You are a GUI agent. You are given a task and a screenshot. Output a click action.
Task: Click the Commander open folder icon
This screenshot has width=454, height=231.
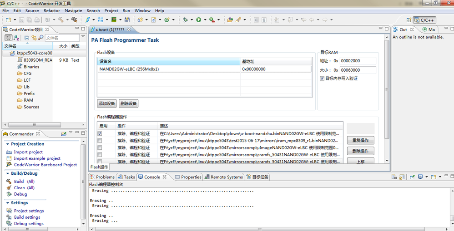[x=64, y=134]
